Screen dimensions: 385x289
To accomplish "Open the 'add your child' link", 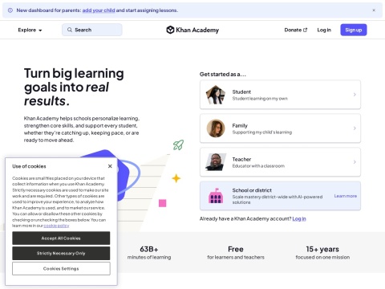I will (x=99, y=10).
